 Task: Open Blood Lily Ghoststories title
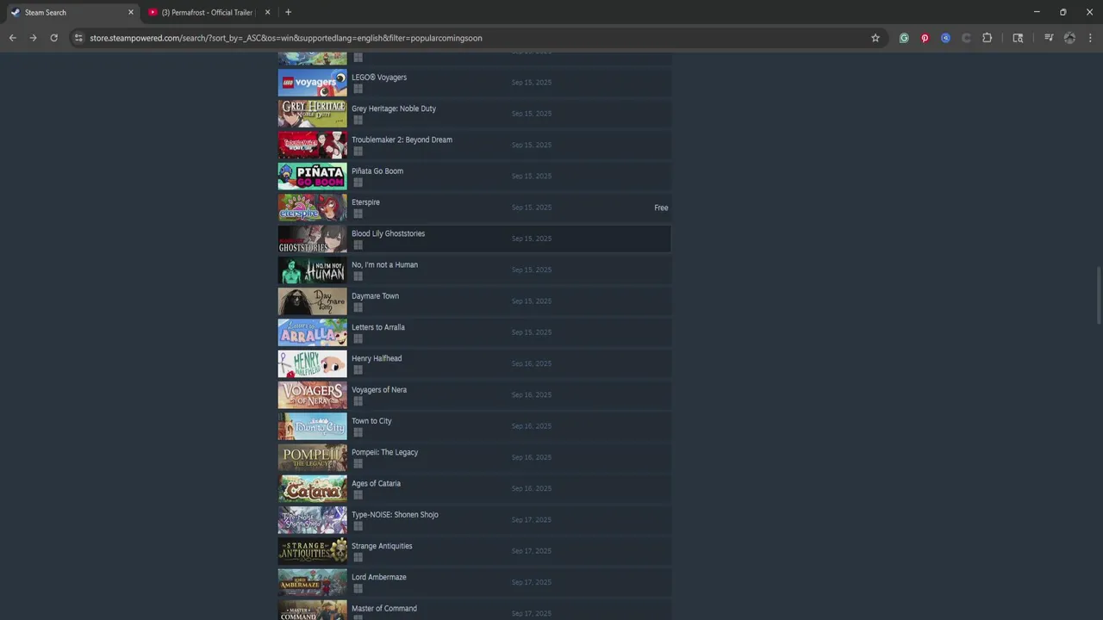388,233
